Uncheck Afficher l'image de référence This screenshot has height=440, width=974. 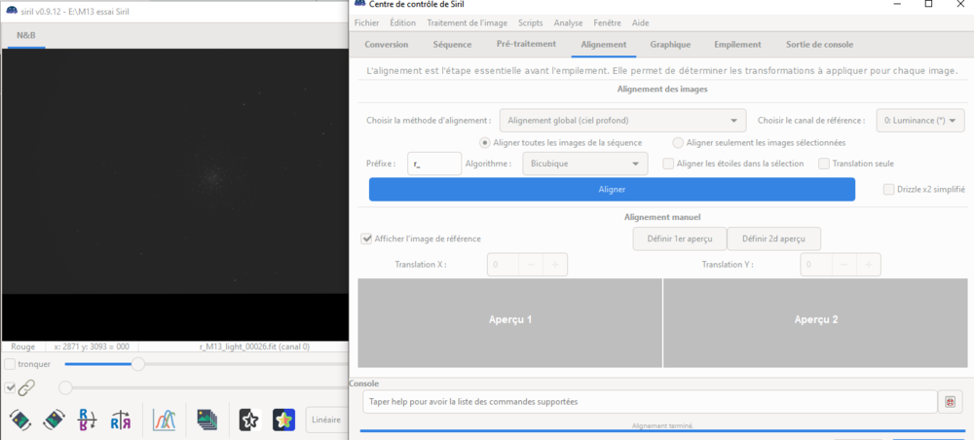point(366,238)
